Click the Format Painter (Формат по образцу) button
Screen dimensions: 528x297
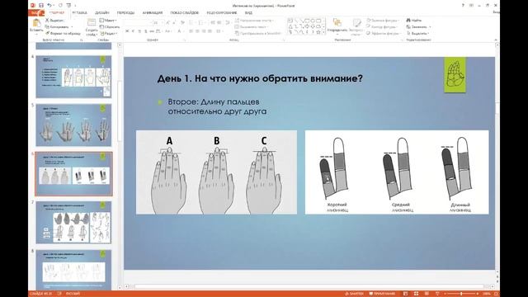[63, 33]
